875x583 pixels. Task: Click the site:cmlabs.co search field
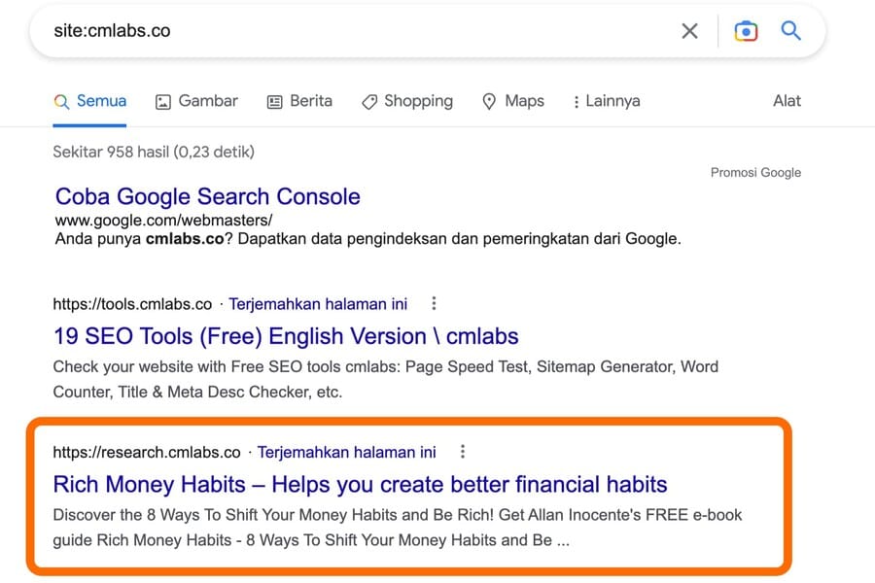coord(350,31)
